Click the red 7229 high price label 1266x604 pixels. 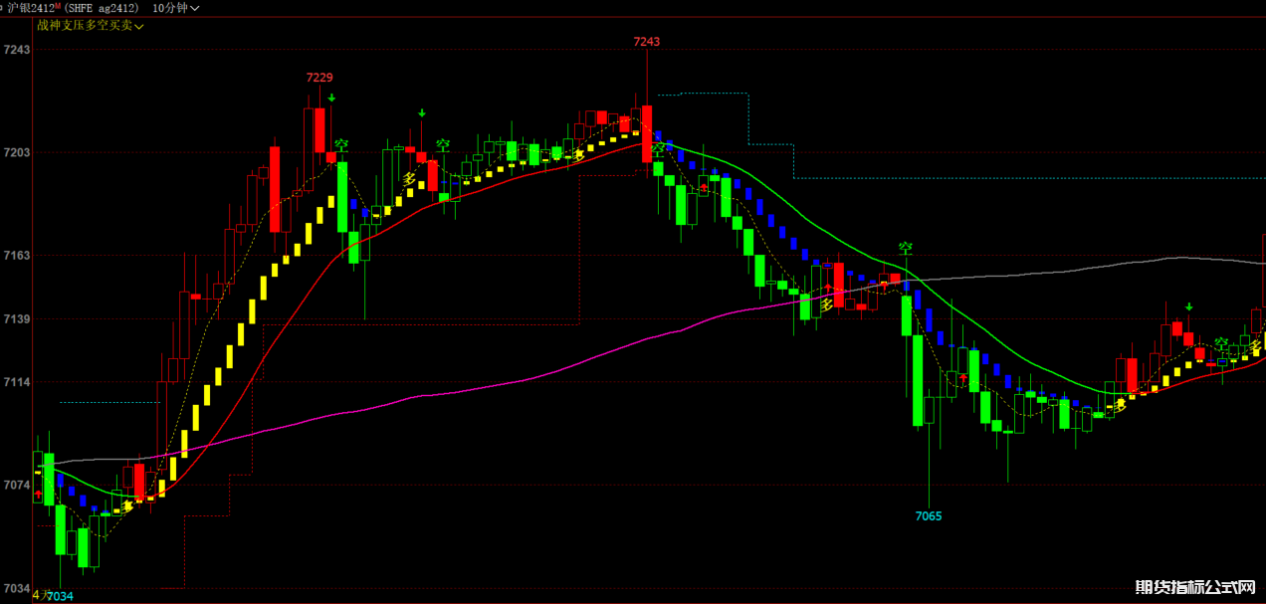pyautogui.click(x=319, y=78)
